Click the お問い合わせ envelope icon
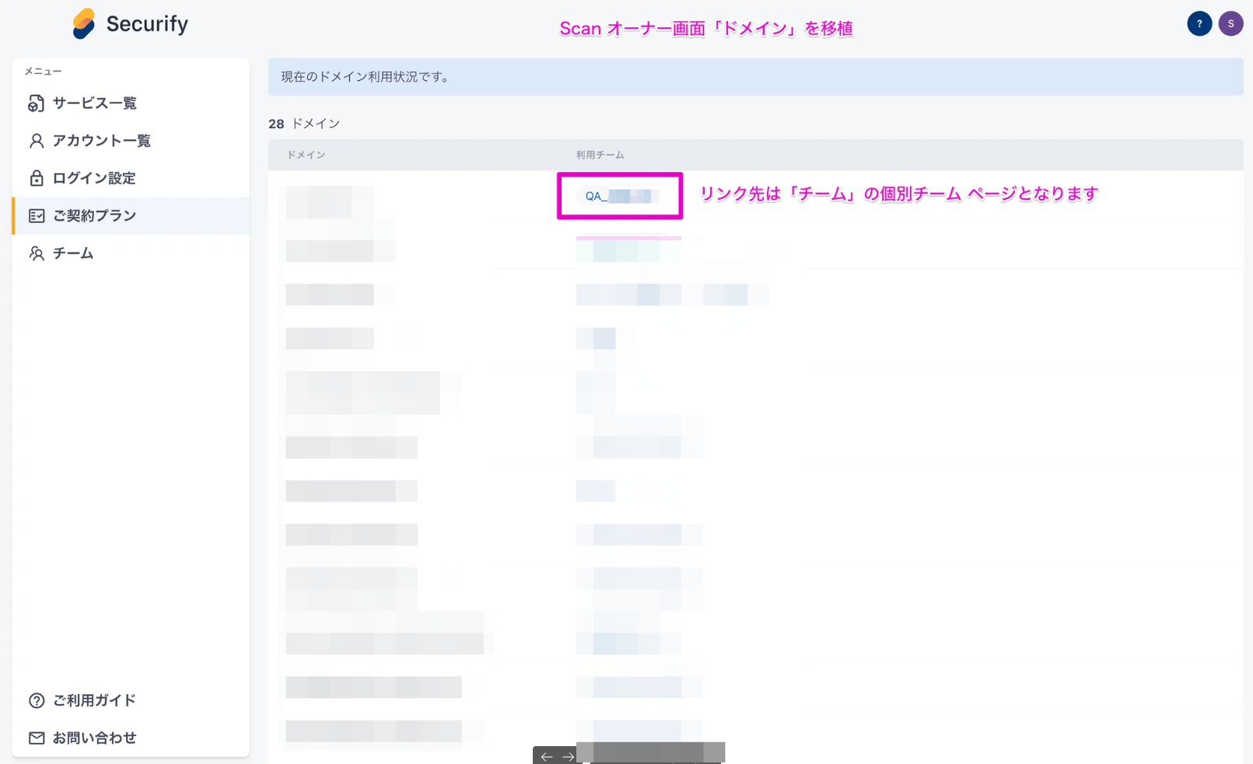Image resolution: width=1253 pixels, height=764 pixels. (37, 738)
